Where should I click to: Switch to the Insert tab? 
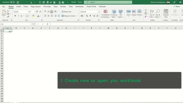(18, 7)
